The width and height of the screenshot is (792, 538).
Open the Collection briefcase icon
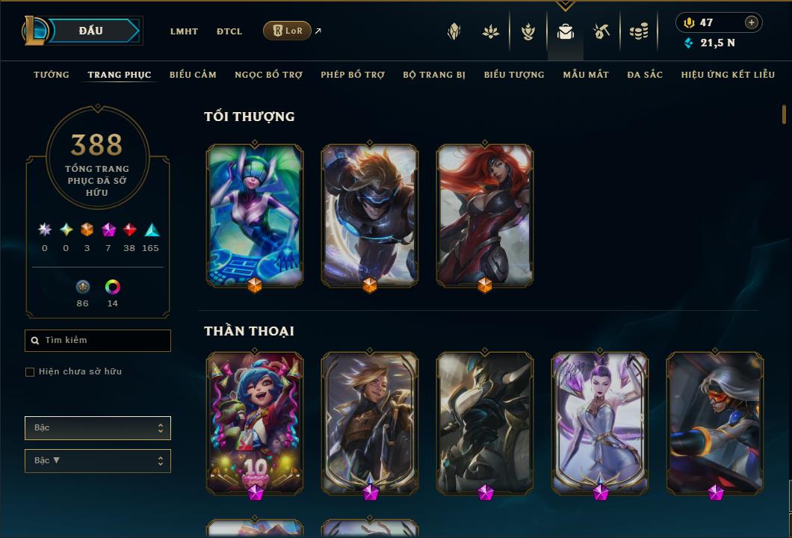pyautogui.click(x=565, y=32)
